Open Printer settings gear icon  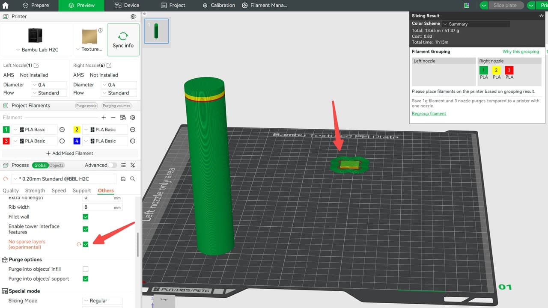click(133, 16)
